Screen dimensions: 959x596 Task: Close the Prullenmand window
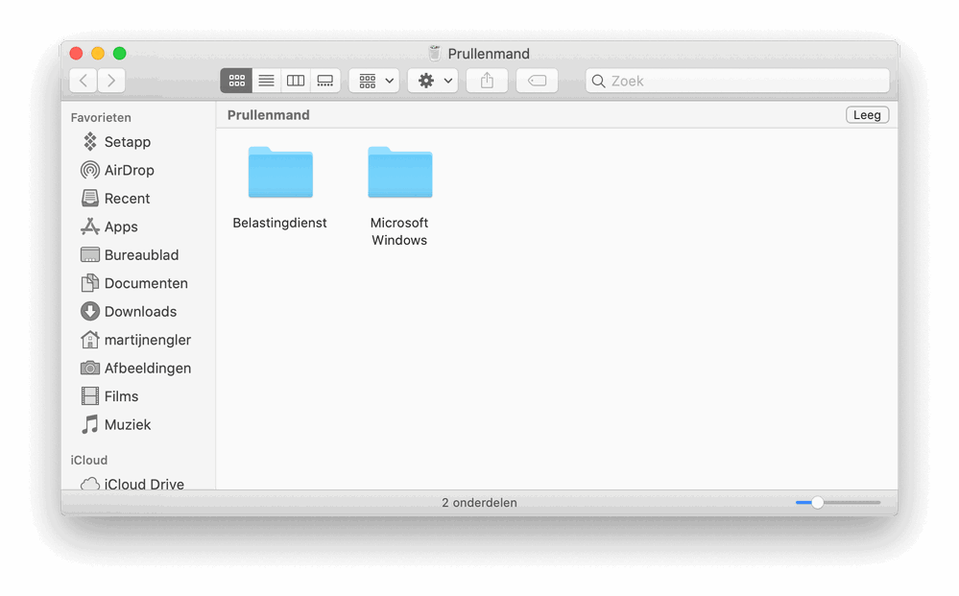[76, 53]
